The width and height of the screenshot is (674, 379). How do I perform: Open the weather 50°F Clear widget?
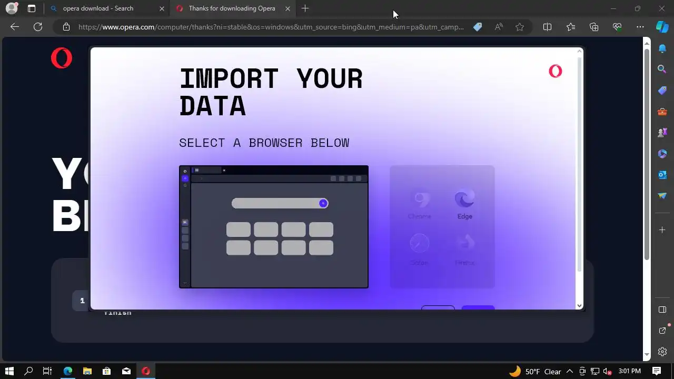(535, 371)
